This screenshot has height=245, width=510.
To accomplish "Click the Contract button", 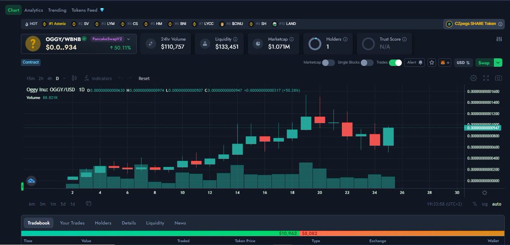I will pos(31,62).
